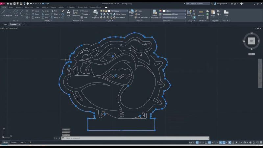Open the Insert ribbon tab
The image size is (263, 148).
[x=11, y=7]
